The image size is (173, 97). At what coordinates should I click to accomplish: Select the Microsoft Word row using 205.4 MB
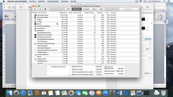[86, 15]
